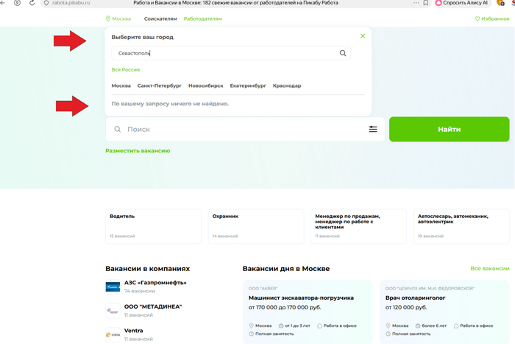The image size is (515, 344).
Task: Open the Водитель vacancies category card
Action: point(153,225)
